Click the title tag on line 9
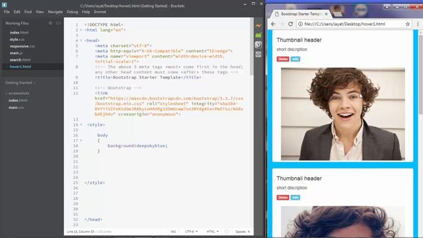The image size is (423, 238). (x=148, y=77)
